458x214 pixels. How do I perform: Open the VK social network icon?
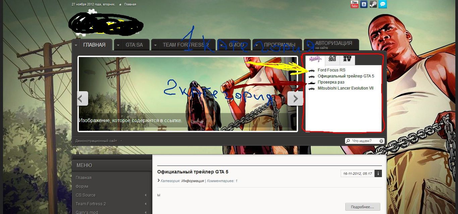(x=364, y=4)
